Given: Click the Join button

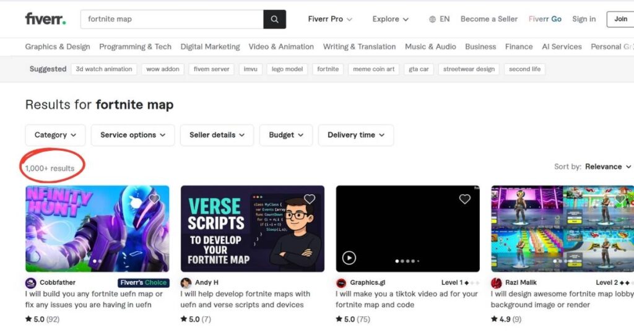Looking at the screenshot, I should click(x=620, y=19).
